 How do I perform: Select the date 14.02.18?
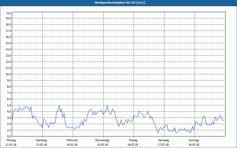coord(72,145)
